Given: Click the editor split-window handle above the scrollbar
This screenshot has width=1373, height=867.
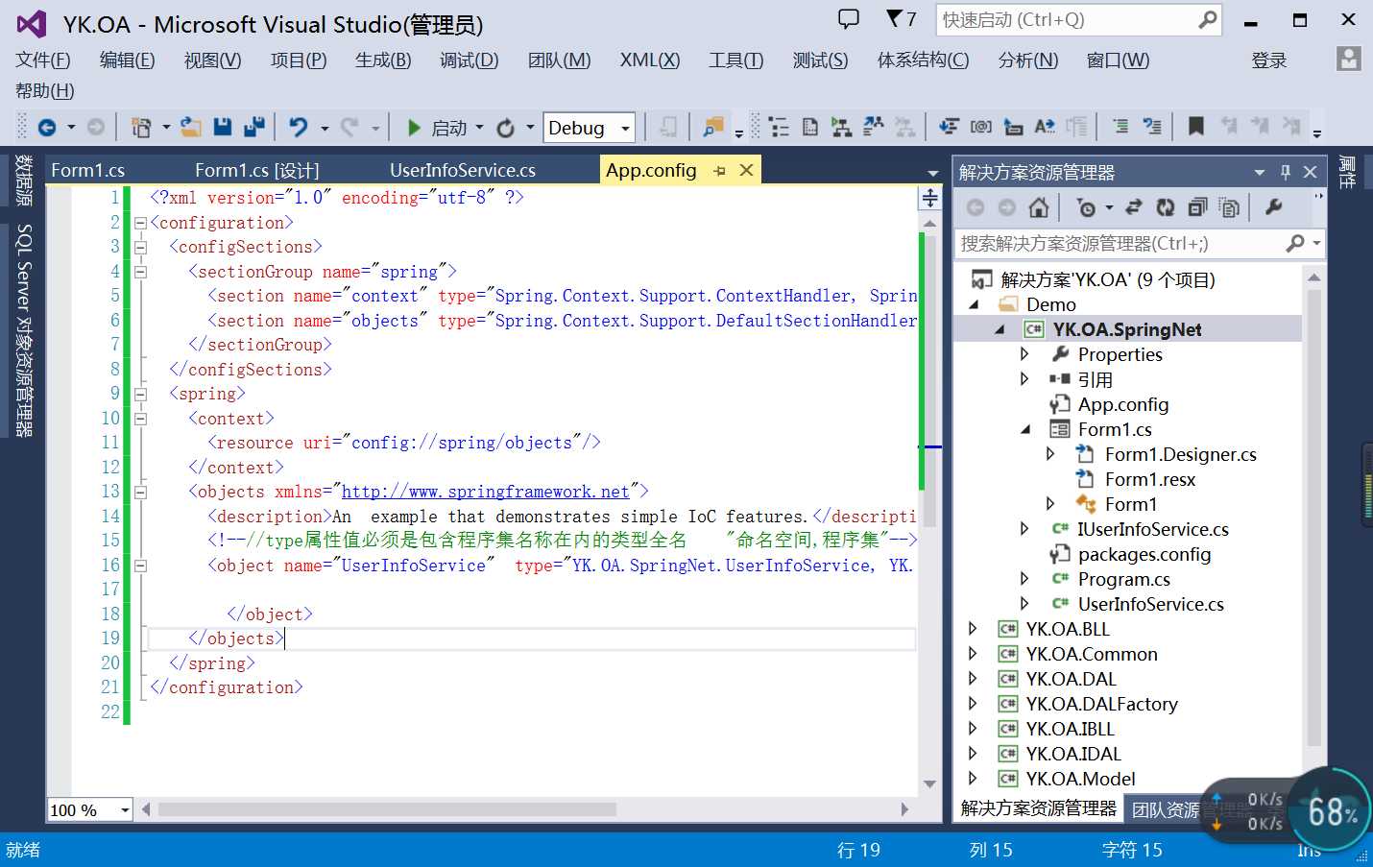Looking at the screenshot, I should click(x=930, y=199).
